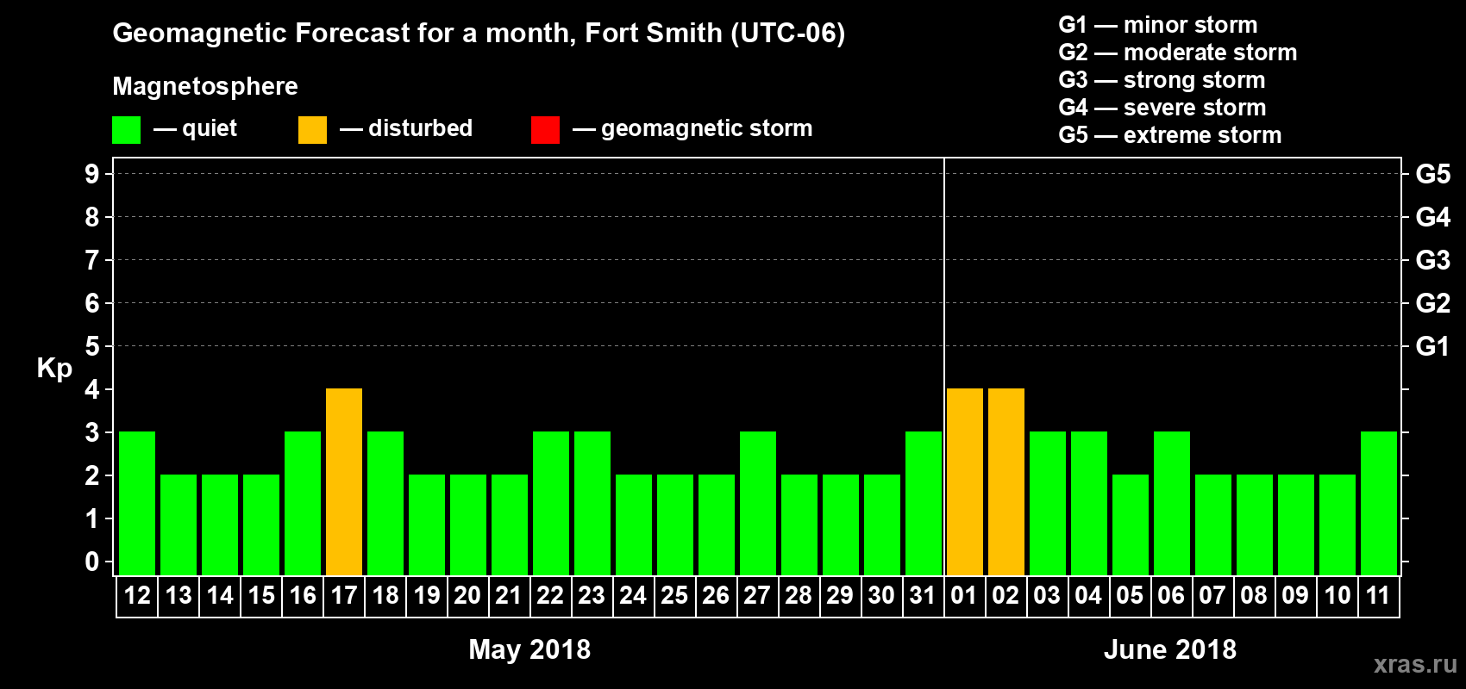Click the 'G4 — severe storm' legend line
1466x689 pixels.
1162,108
